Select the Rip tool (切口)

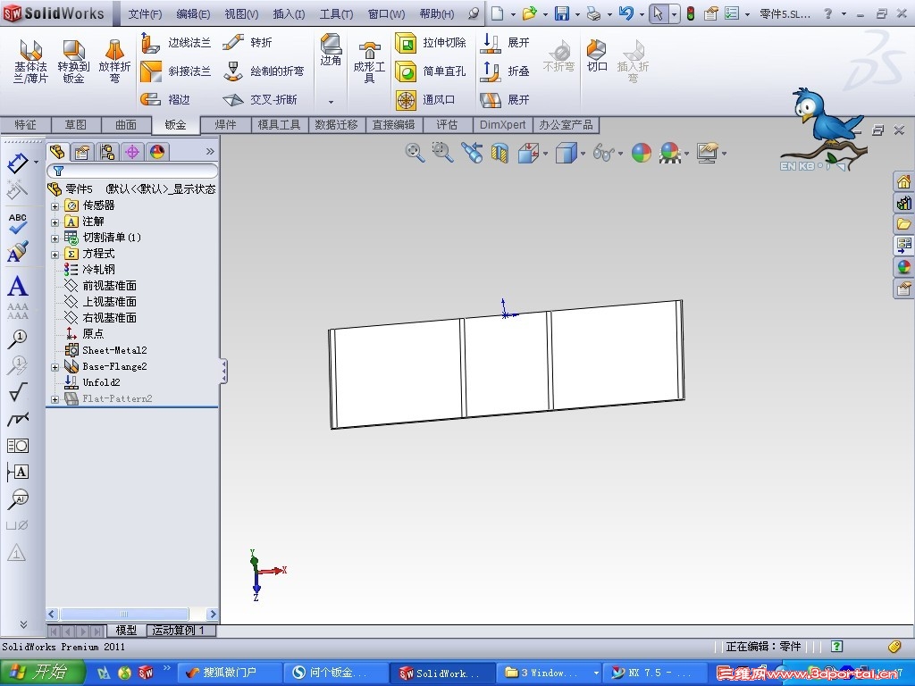(596, 56)
